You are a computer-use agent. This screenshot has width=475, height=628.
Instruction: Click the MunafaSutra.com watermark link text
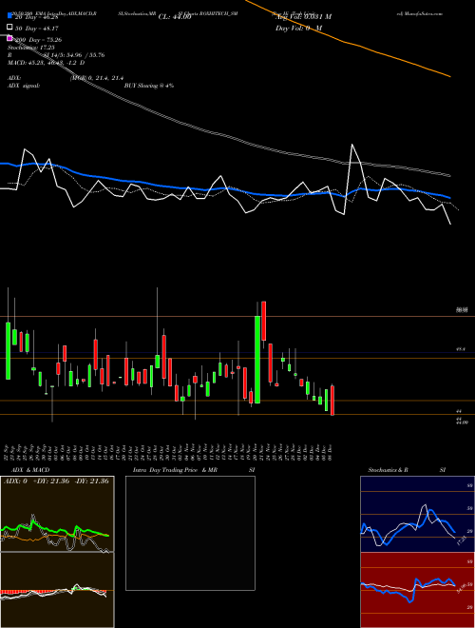coord(419,13)
